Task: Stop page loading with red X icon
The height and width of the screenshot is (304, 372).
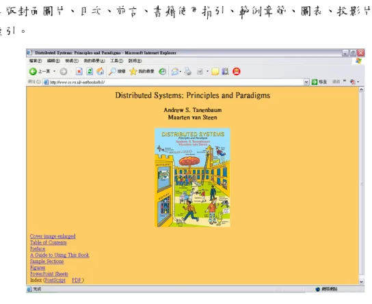Action: tap(79, 71)
